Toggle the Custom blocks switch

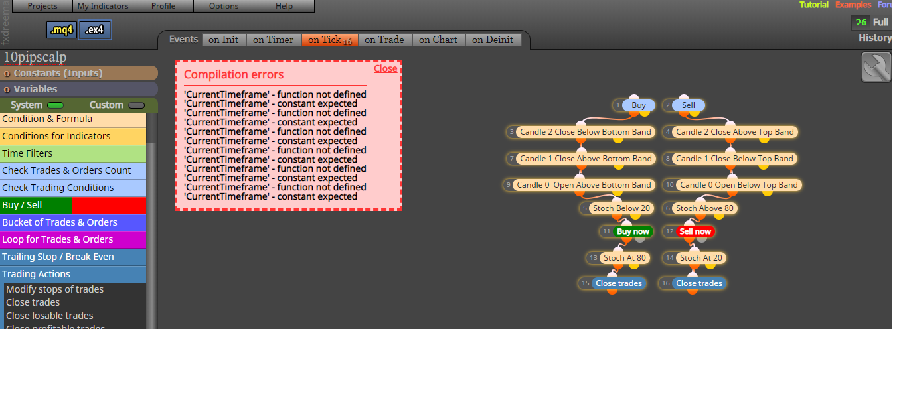tap(136, 105)
